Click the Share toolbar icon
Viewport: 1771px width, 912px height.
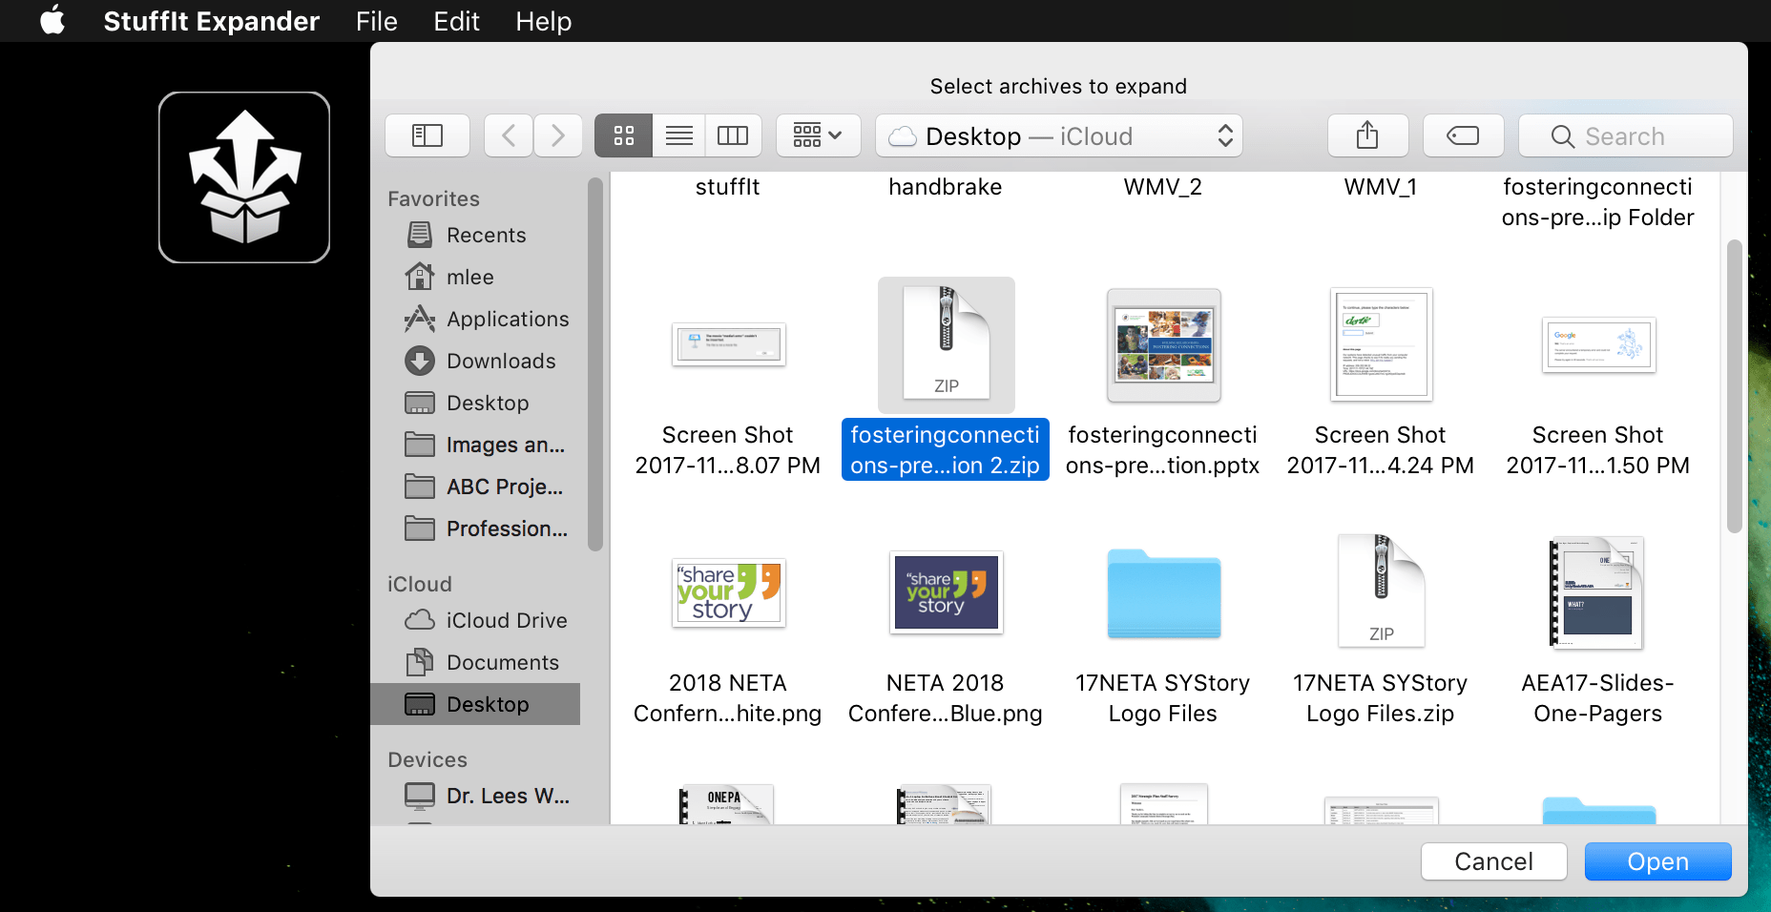click(1367, 135)
